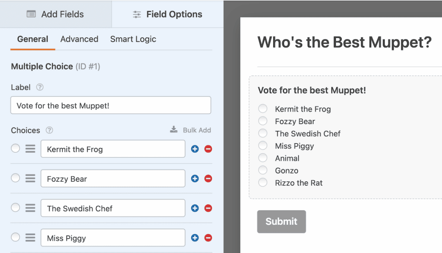Grab the drag handle beside Kermit the Frog
The image size is (442, 253).
click(30, 149)
